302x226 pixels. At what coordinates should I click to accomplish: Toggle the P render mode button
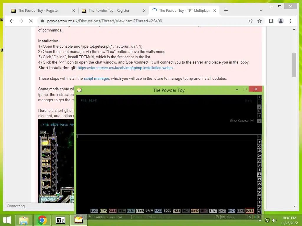[x=259, y=97]
